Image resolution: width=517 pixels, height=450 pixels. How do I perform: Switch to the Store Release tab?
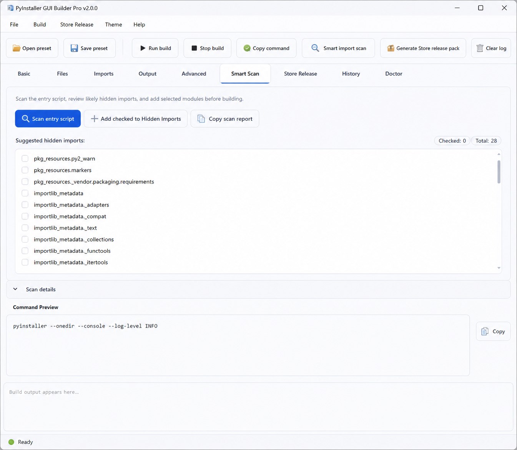(x=301, y=73)
